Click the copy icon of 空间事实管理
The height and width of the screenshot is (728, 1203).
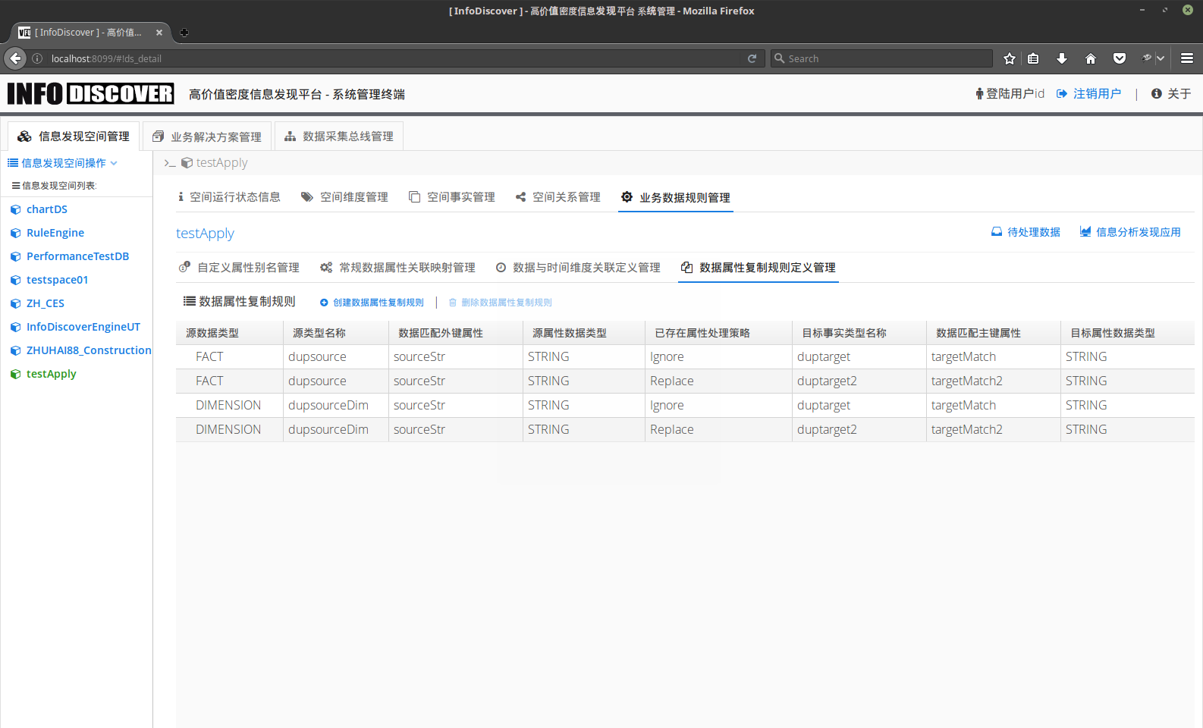(x=414, y=197)
